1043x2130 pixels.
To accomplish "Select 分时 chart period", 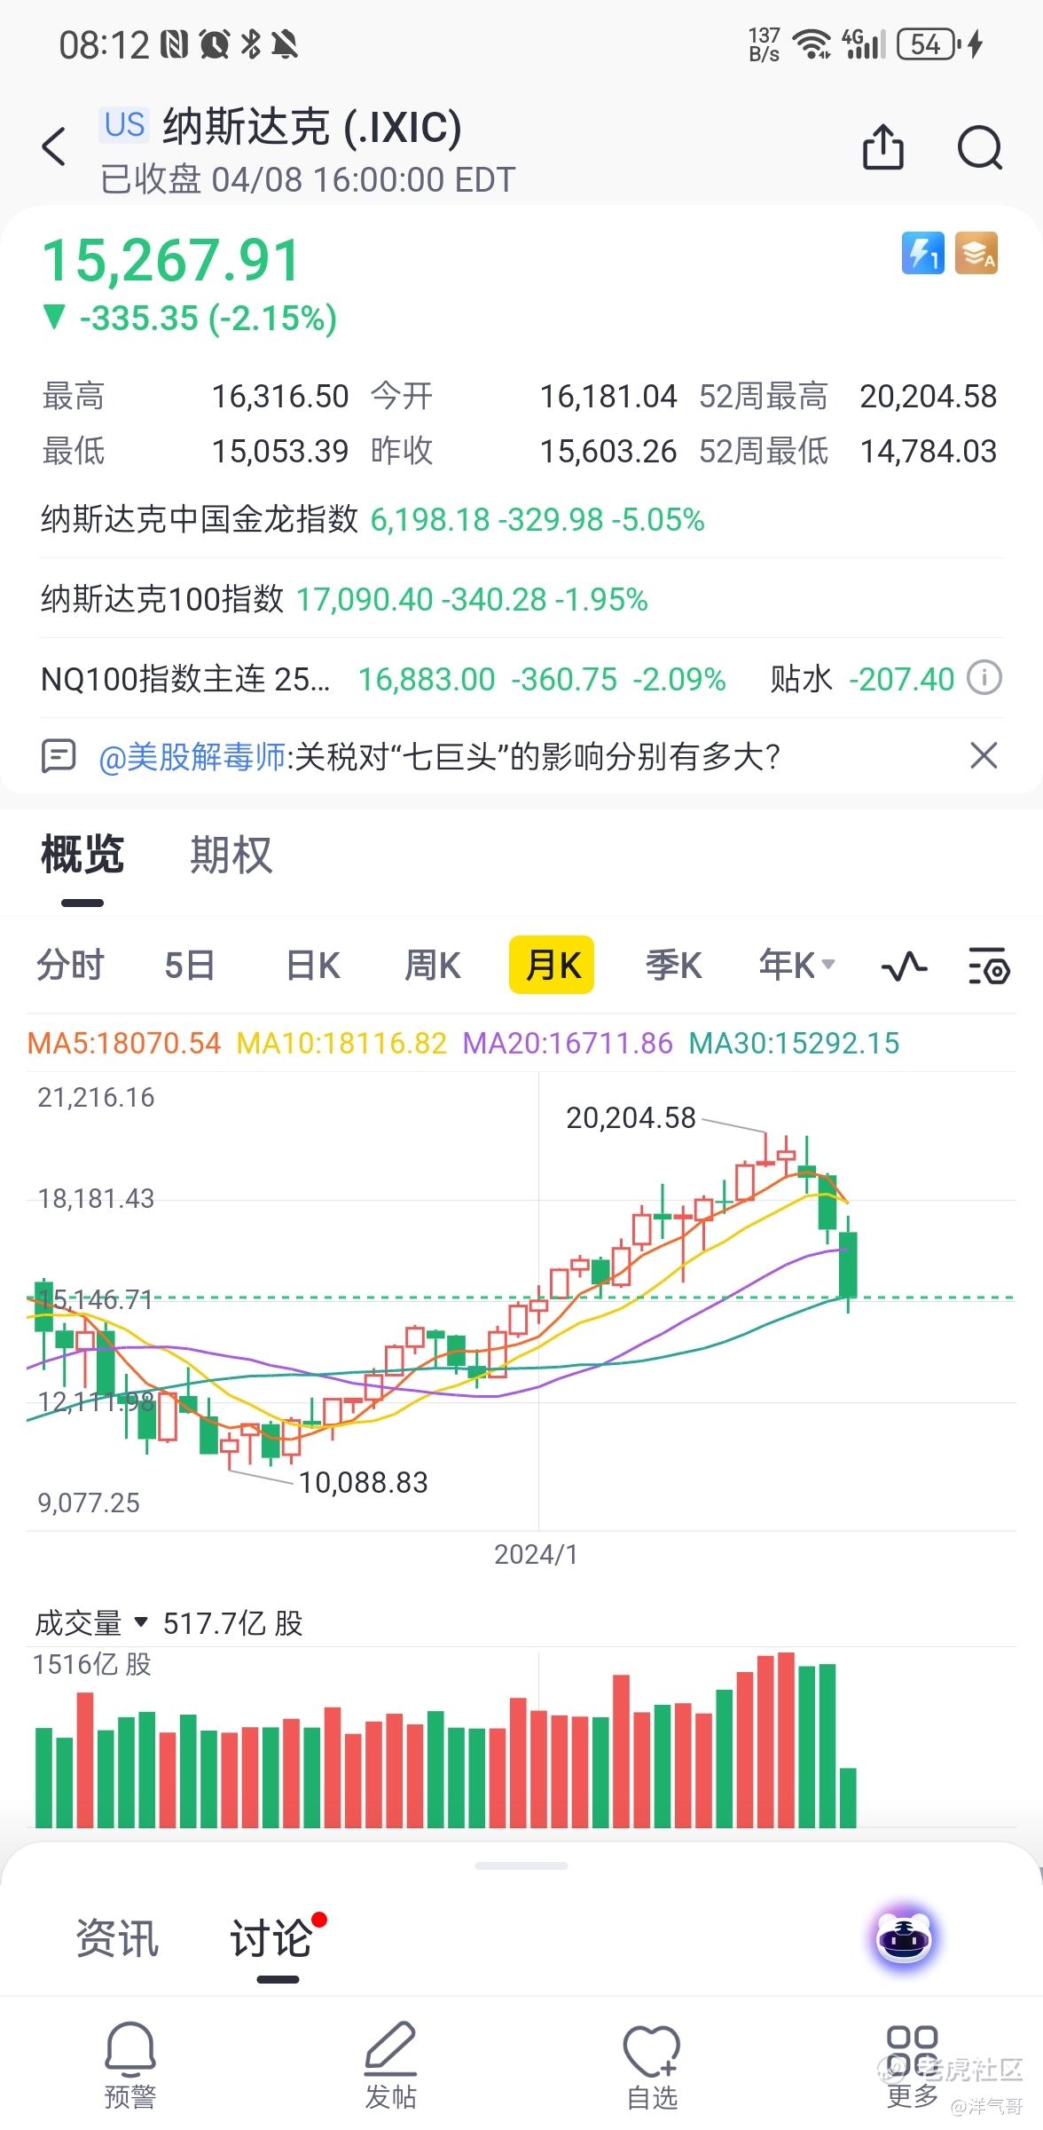I will [70, 965].
